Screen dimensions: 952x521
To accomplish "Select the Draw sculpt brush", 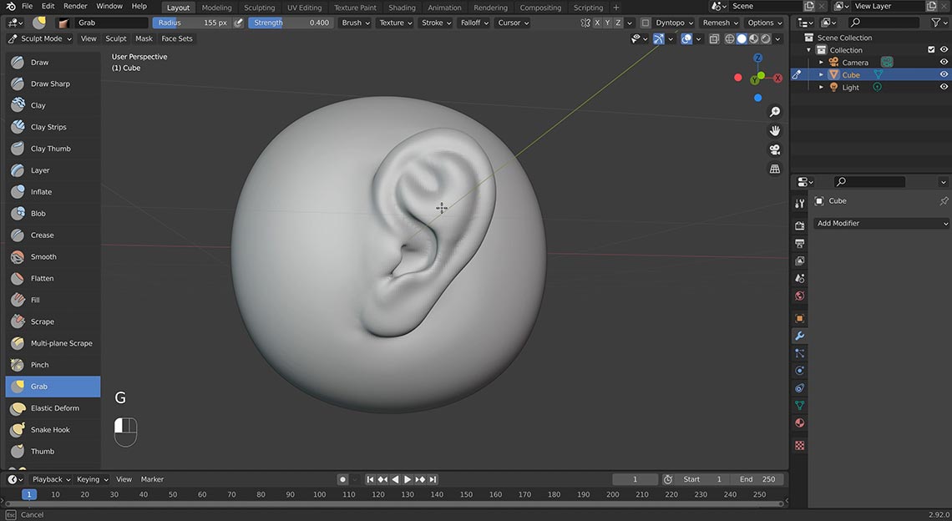I will 53,62.
